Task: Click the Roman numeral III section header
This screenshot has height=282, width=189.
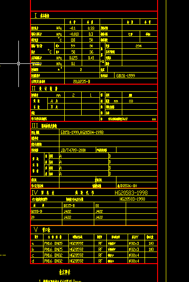Action: [x=35, y=126]
